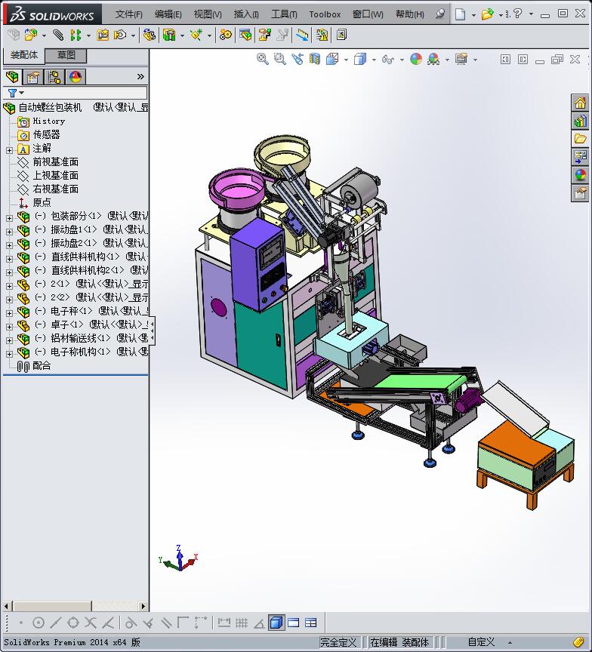
Task: Click Bill of Materials icon
Action: point(245,35)
